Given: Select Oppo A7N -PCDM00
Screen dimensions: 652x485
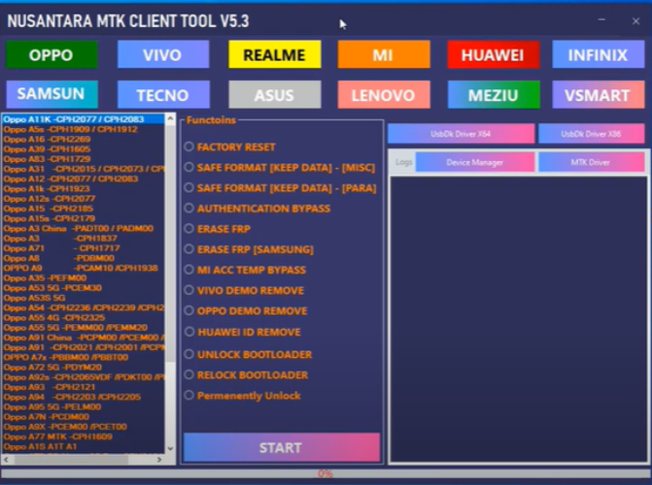Looking at the screenshot, I should coord(84,417).
